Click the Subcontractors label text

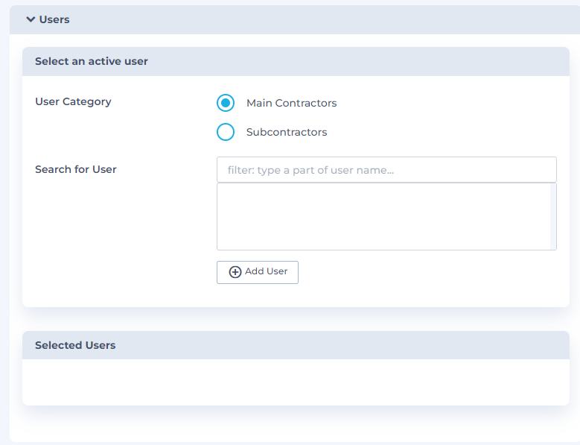tap(287, 132)
